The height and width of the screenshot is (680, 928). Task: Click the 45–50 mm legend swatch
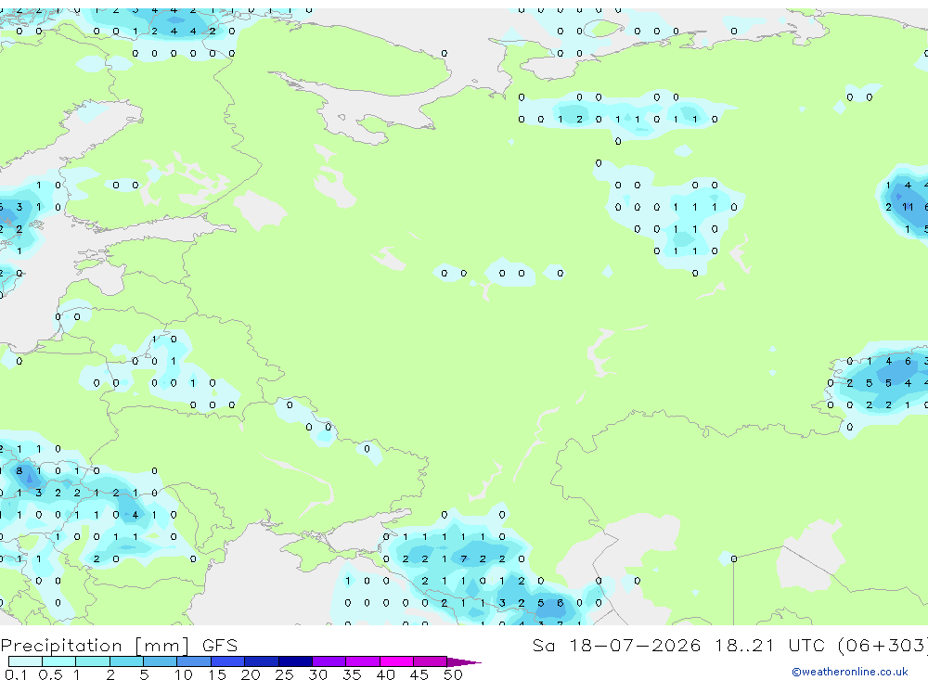[431, 661]
